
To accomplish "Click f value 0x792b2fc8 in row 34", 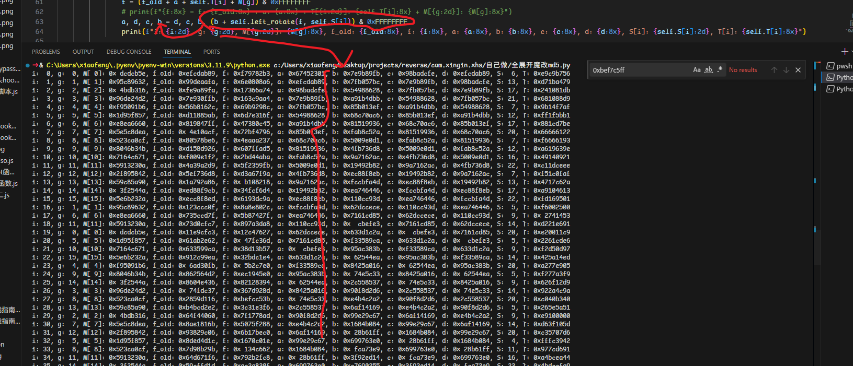I will (252, 358).
